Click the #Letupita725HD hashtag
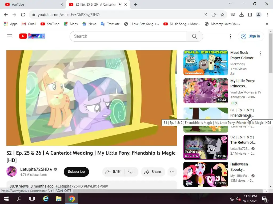 click(69, 186)
